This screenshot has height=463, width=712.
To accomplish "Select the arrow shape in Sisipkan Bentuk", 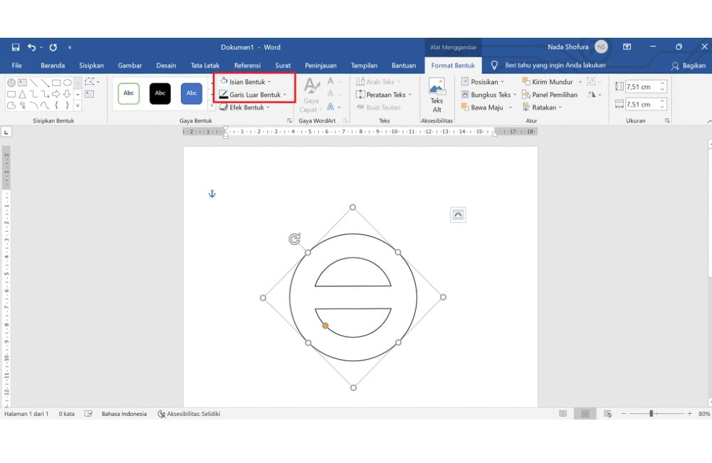I will 56,94.
